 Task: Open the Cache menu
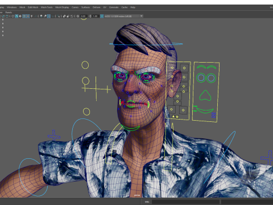125,7
